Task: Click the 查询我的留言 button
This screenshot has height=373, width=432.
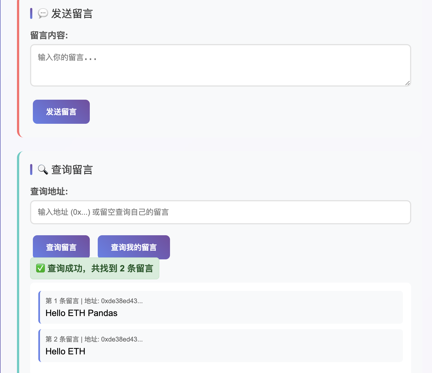Action: 134,247
